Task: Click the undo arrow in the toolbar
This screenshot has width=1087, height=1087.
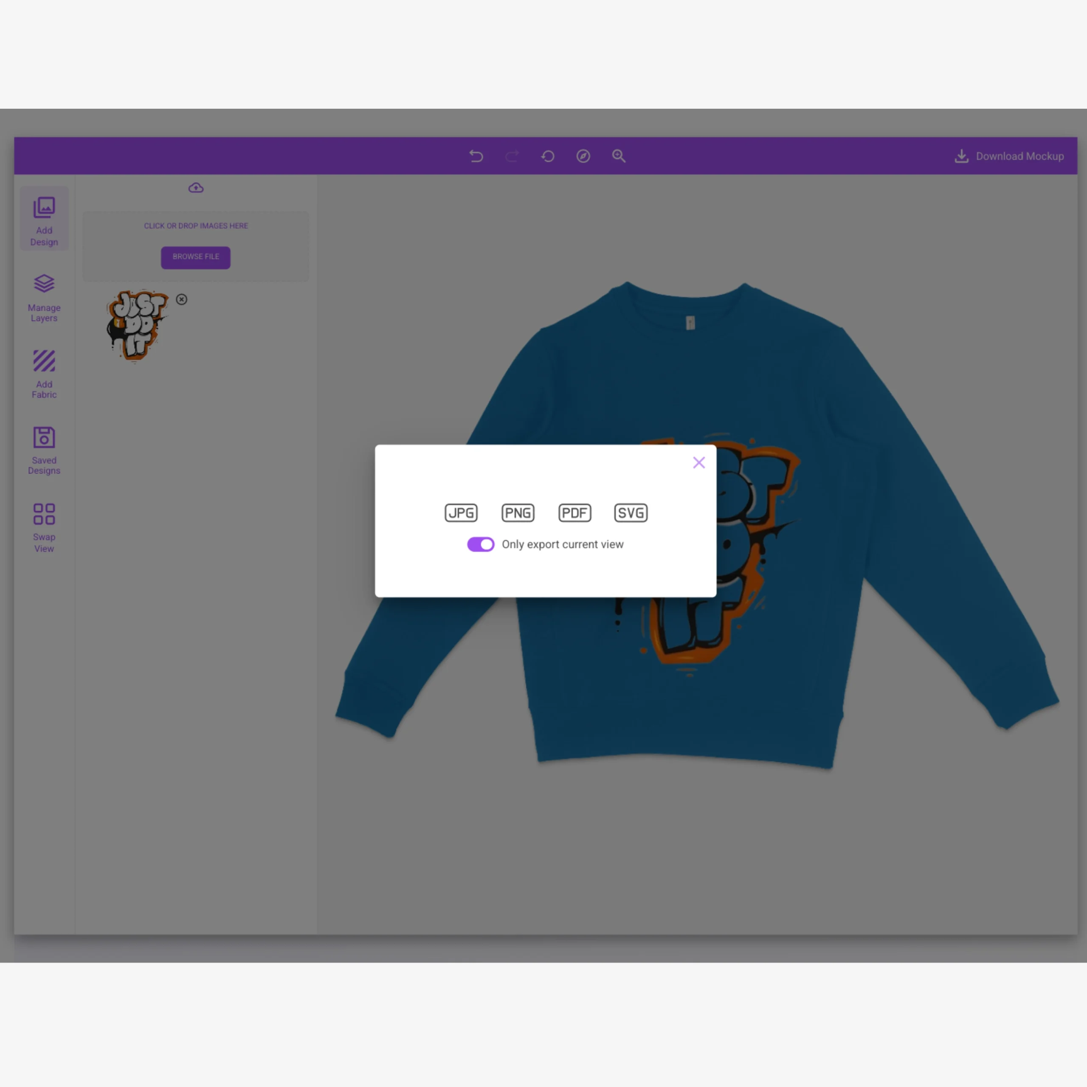Action: click(x=476, y=156)
